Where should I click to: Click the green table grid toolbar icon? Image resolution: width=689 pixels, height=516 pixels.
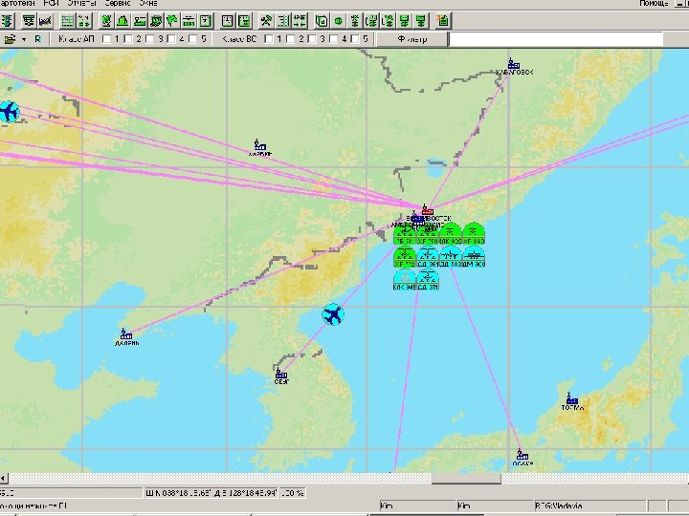click(x=67, y=21)
